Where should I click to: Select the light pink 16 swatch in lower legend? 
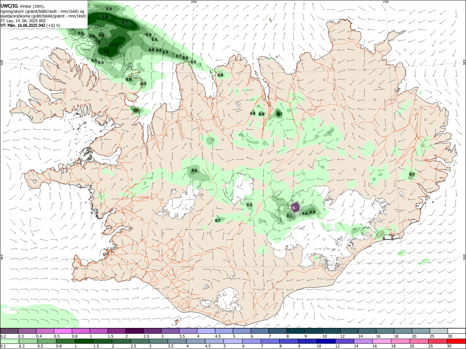click(382, 341)
